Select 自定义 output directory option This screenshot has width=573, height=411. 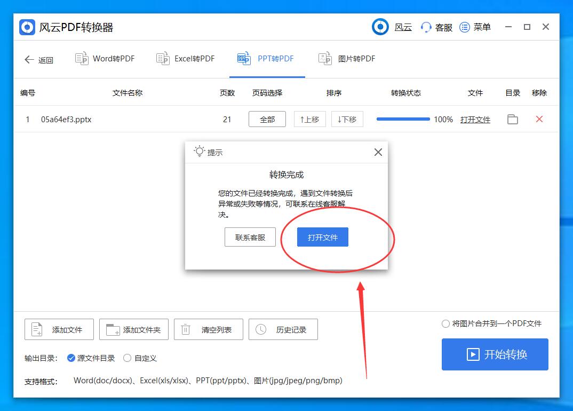click(x=140, y=358)
